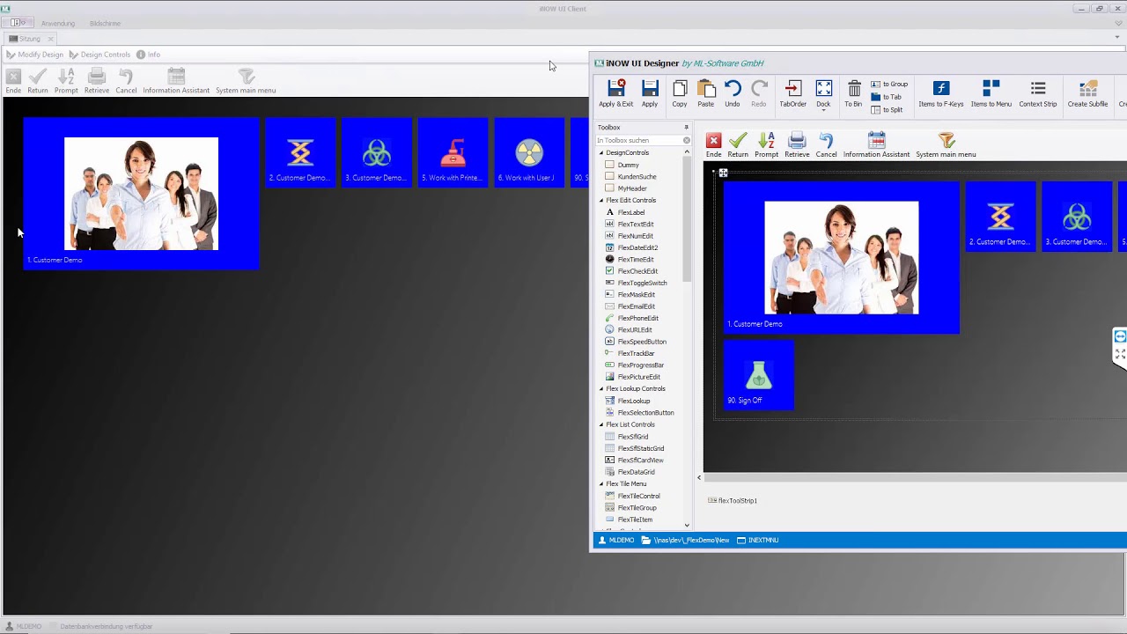The image size is (1127, 634).
Task: Select FlexToggleSwitch in the Toolbox
Action: [x=636, y=283]
